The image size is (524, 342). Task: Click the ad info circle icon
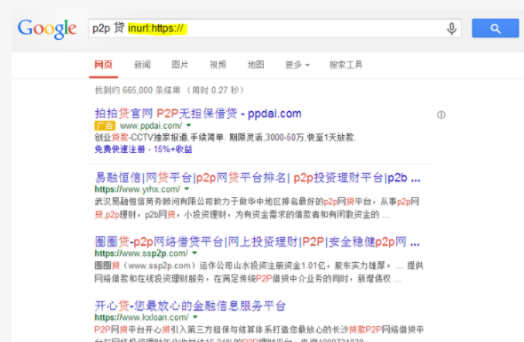pos(441,115)
